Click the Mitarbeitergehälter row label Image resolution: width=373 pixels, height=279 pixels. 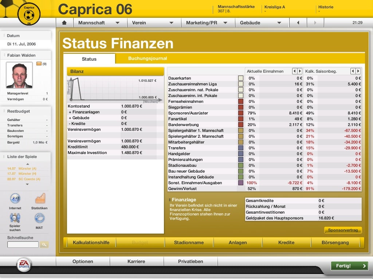point(186,142)
